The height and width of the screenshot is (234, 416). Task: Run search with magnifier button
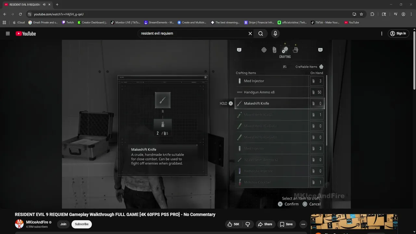click(x=261, y=33)
